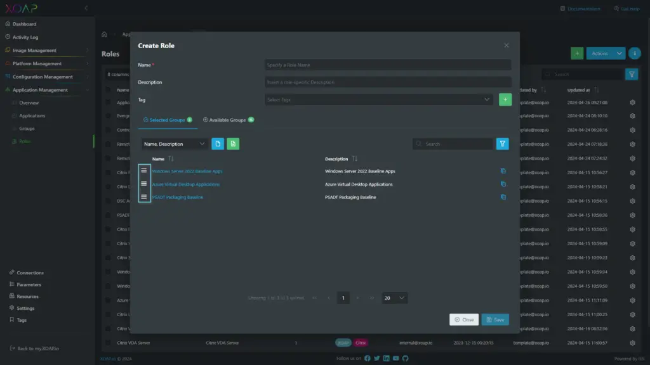Screen dimensions: 650x365
Task: Click the green spreadsheet export icon
Action: (x=233, y=144)
